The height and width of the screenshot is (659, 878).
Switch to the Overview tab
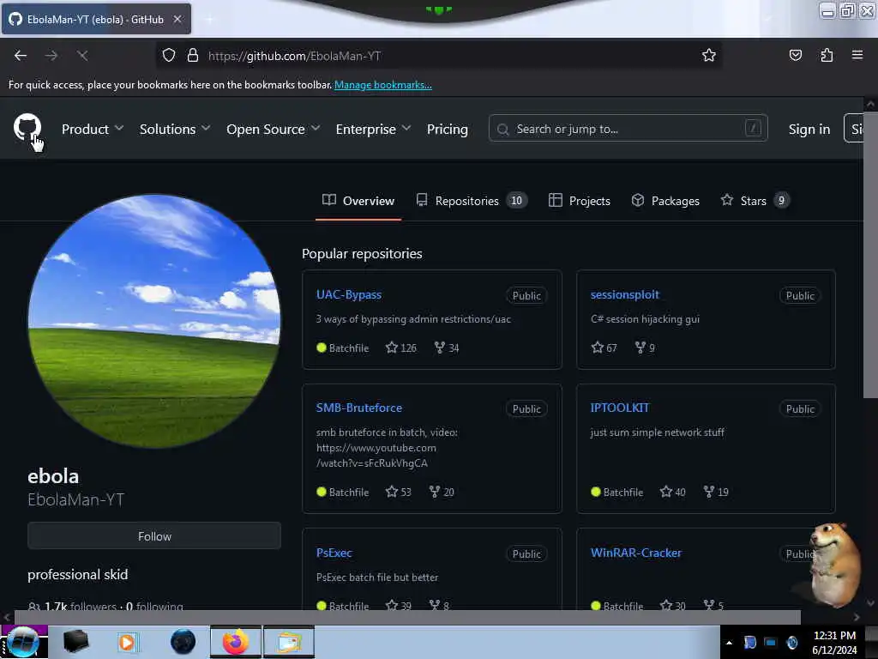tap(358, 201)
